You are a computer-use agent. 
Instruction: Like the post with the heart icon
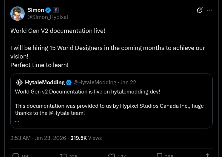(112, 155)
